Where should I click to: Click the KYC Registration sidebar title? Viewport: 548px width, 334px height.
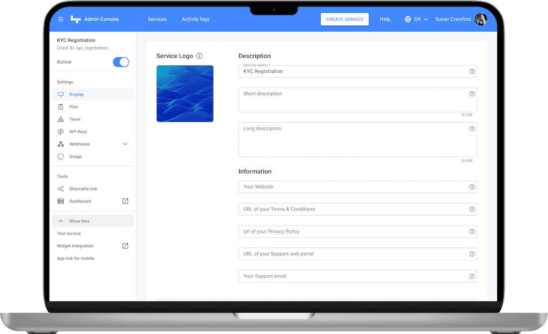76,40
